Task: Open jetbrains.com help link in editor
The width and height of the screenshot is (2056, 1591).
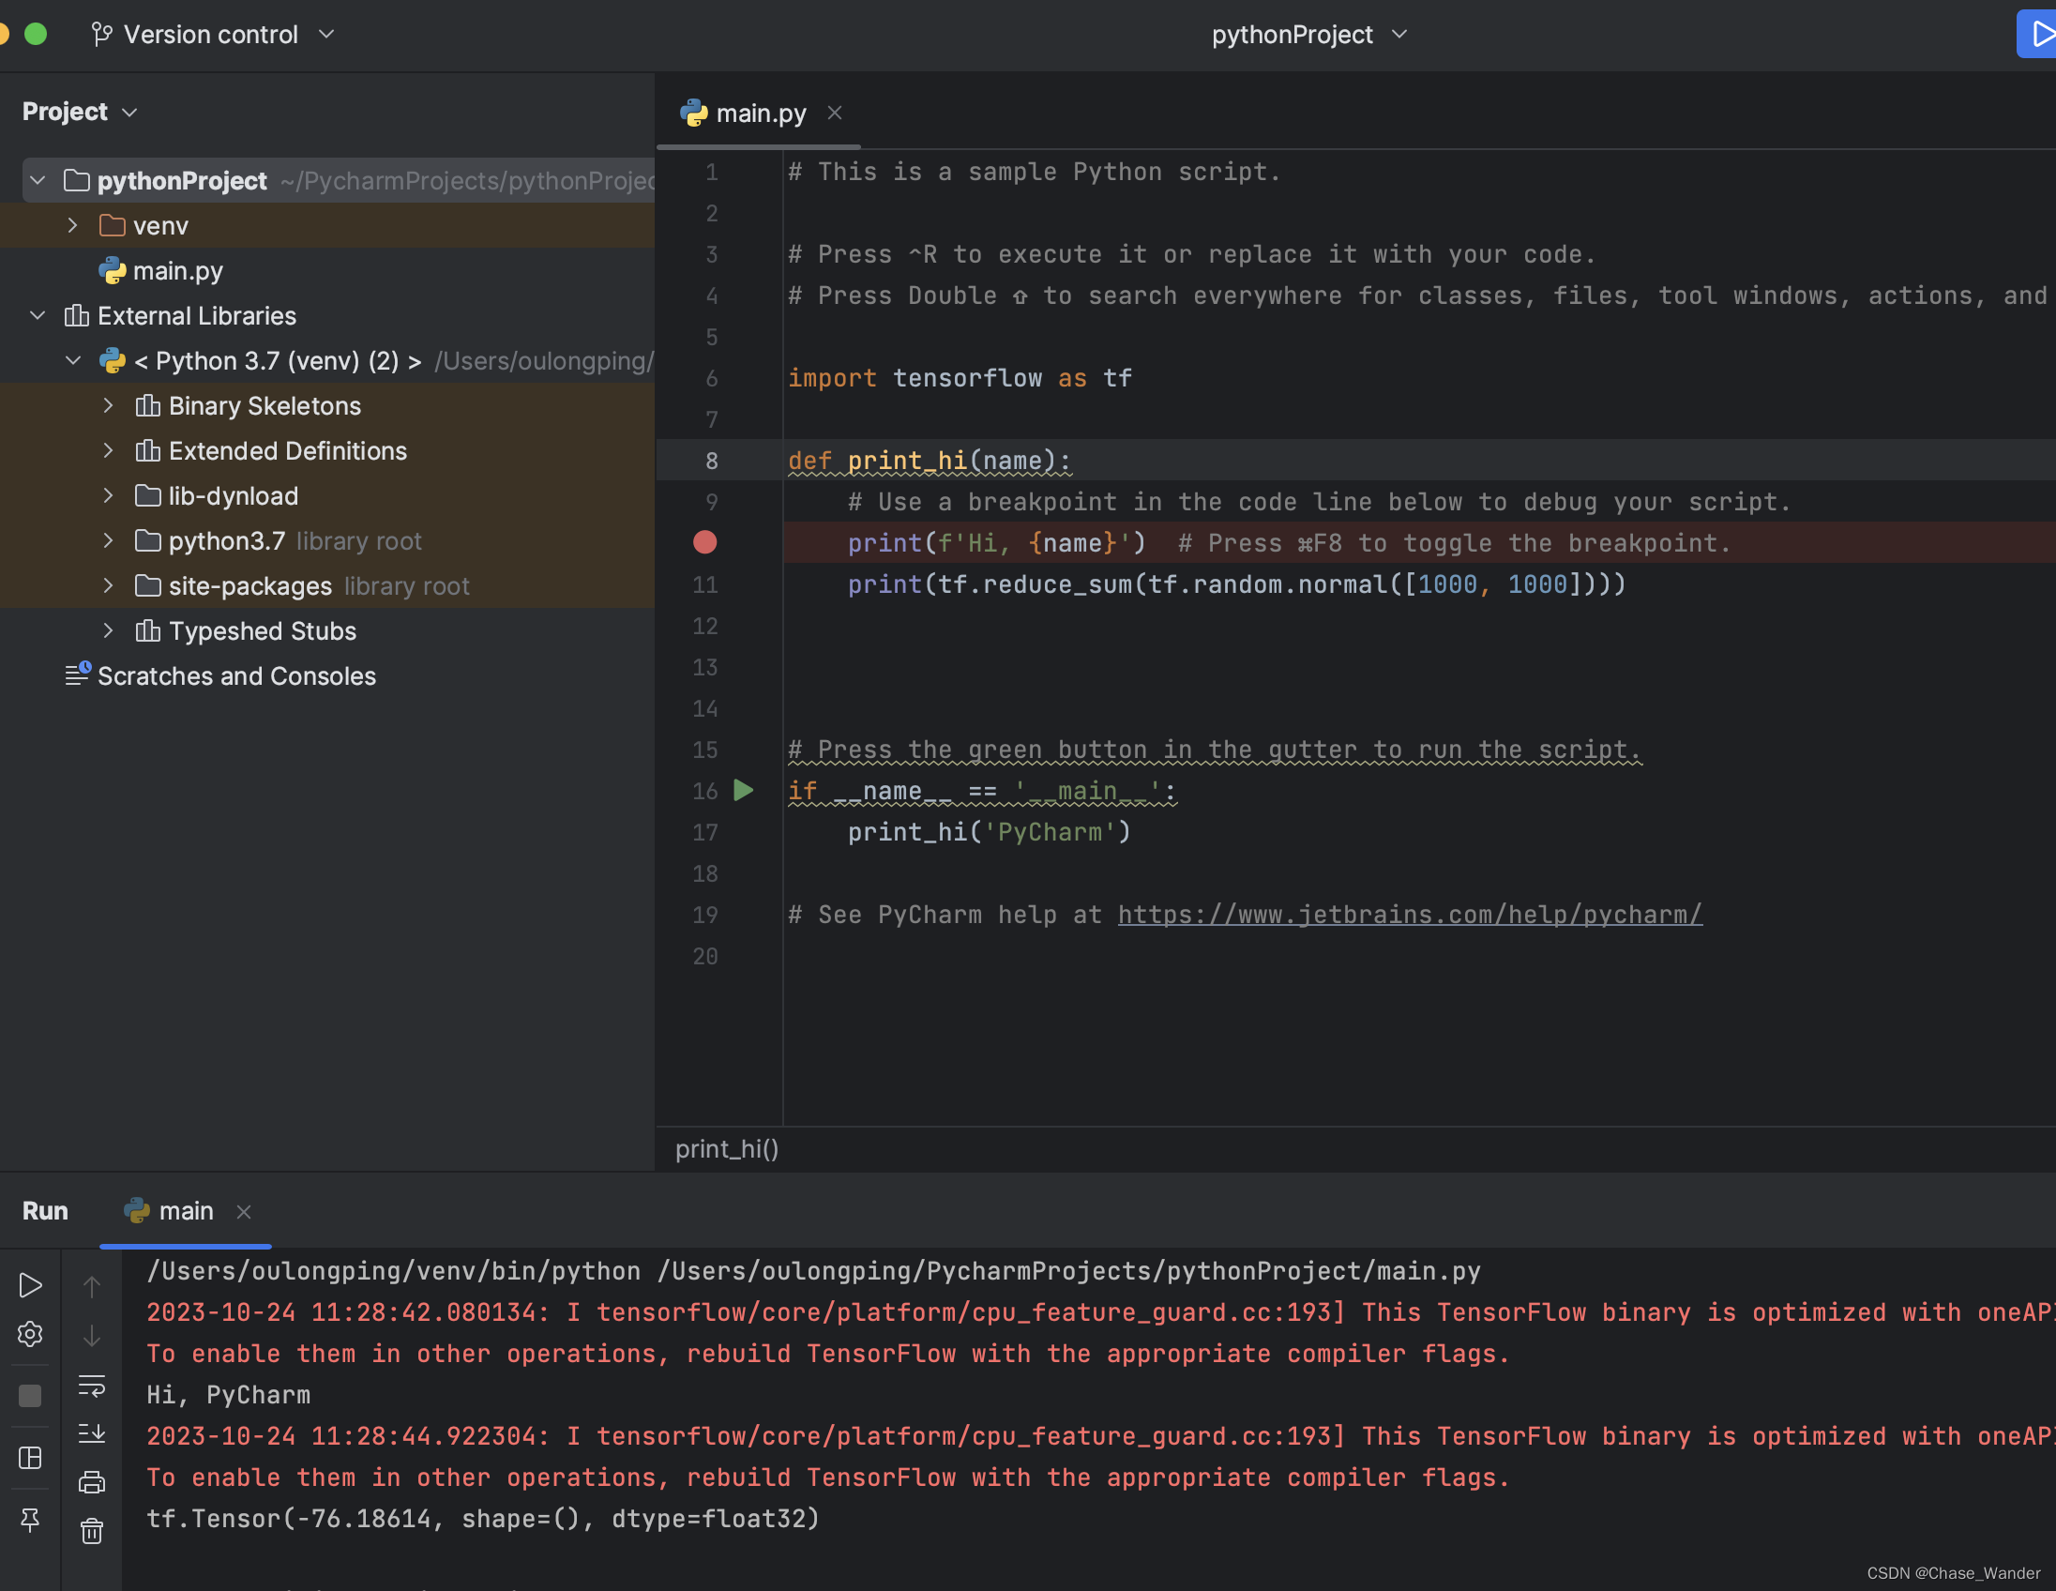Action: 1409,915
